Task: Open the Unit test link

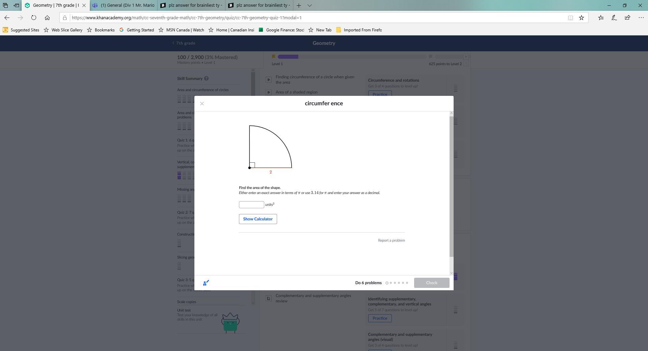Action: [184, 310]
